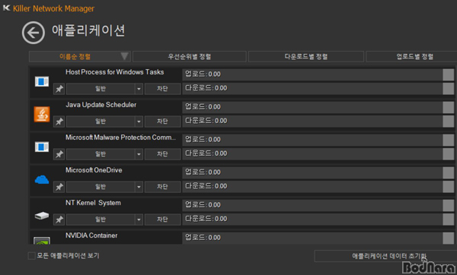Screen dimensions: 457x275
Task: Open priority dropdown for Host Process for Windows Tasks
Action: click(x=139, y=89)
